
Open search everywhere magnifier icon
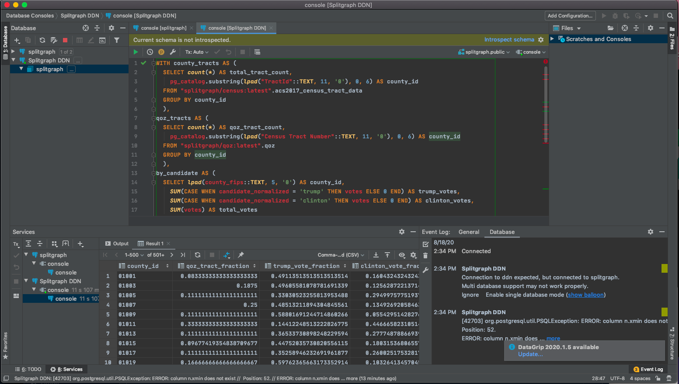click(670, 16)
